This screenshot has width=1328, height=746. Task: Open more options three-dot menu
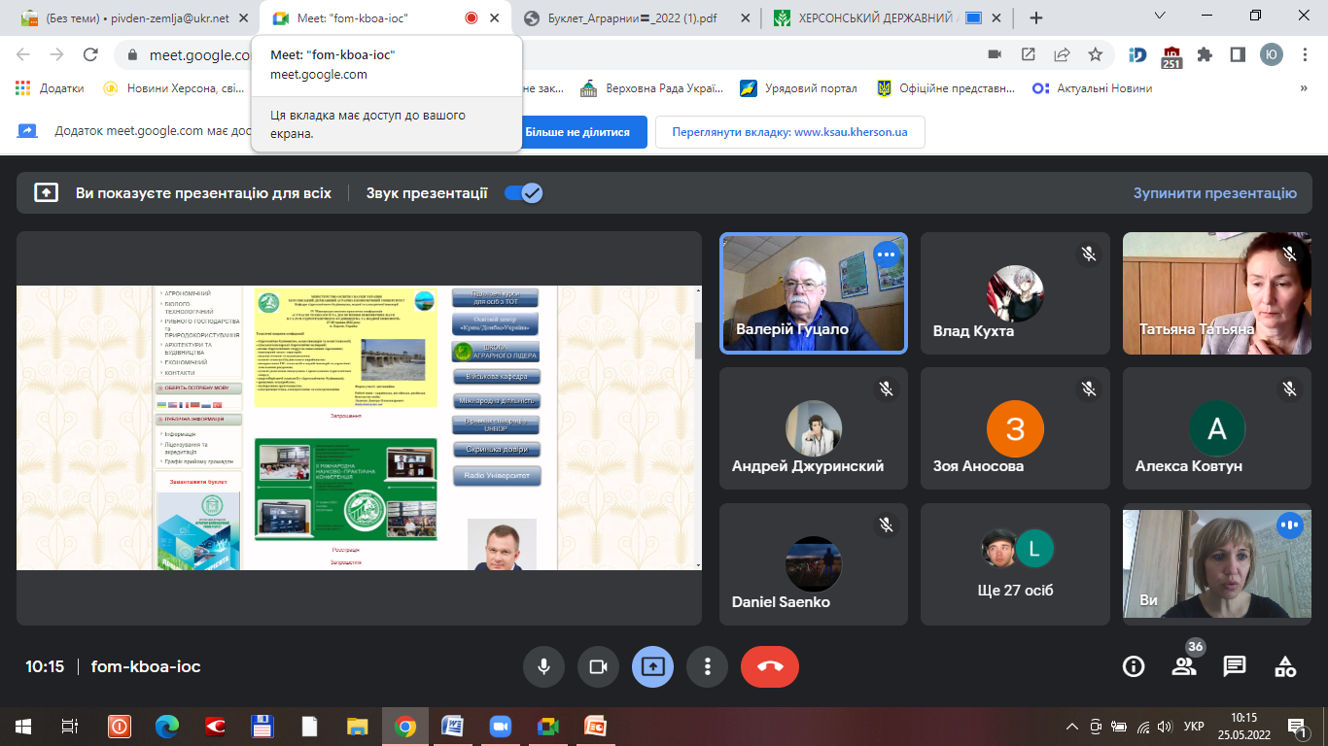pyautogui.click(x=708, y=666)
